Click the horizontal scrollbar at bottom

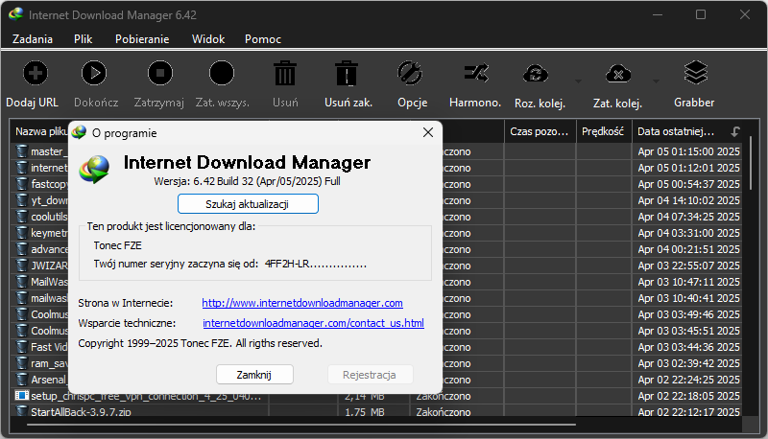tap(301, 425)
